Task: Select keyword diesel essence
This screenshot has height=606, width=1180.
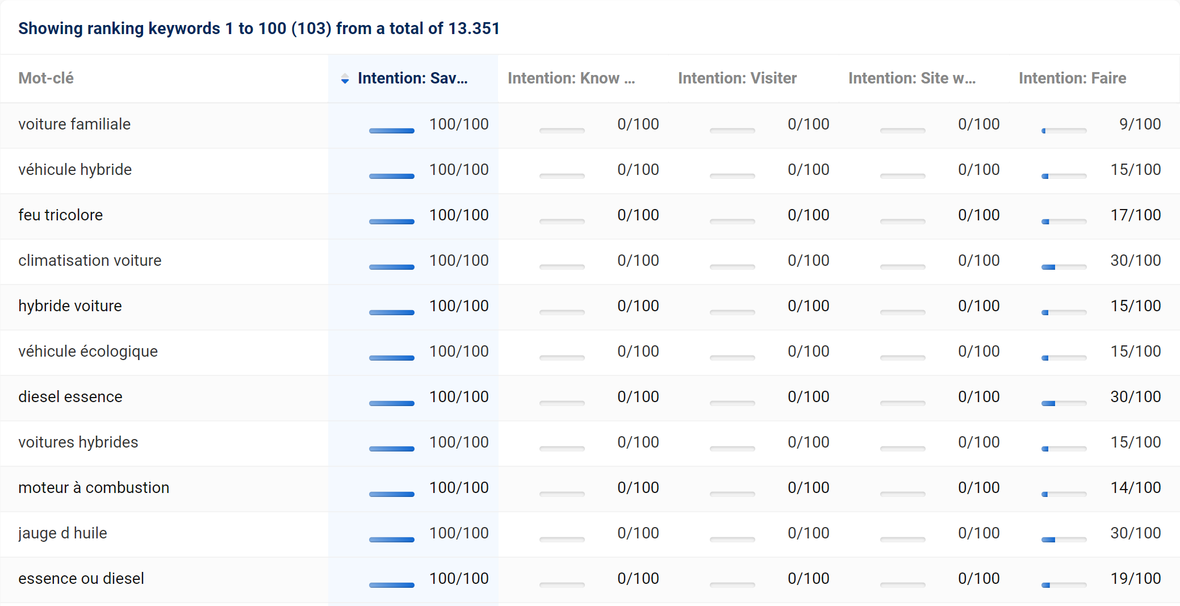Action: coord(70,397)
